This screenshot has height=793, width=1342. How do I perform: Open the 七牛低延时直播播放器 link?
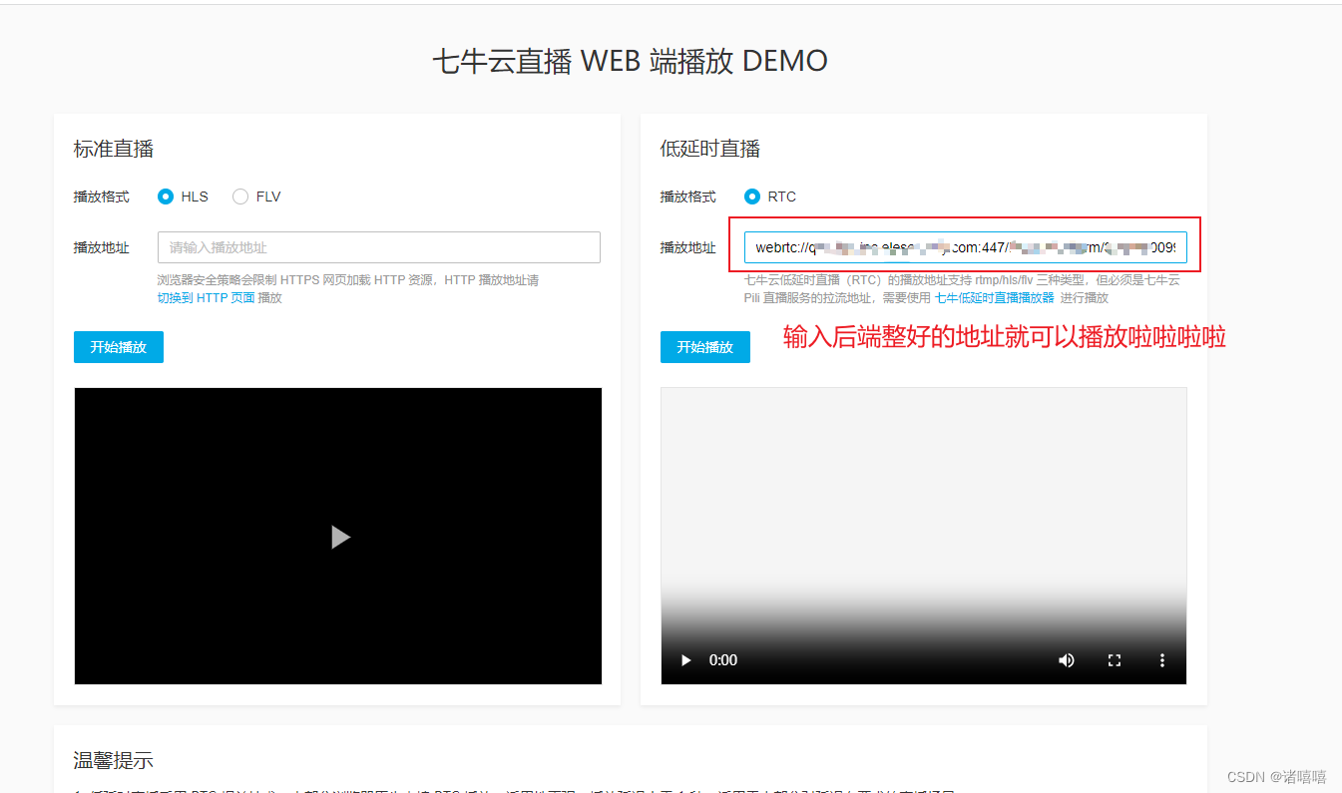tap(998, 297)
